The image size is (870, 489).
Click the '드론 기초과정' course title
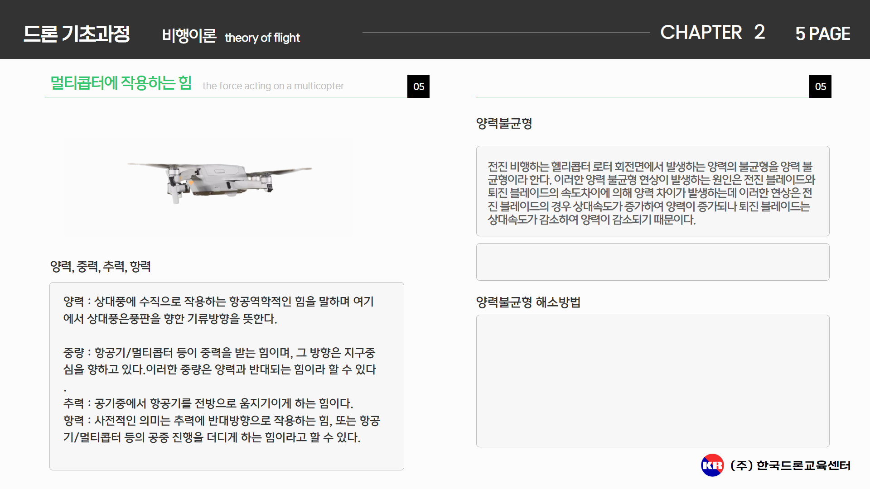[77, 34]
